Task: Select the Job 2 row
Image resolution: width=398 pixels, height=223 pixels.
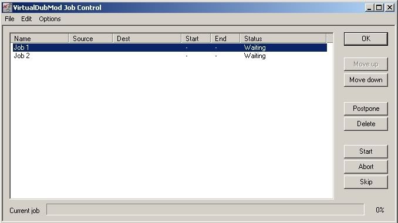Action: click(170, 56)
